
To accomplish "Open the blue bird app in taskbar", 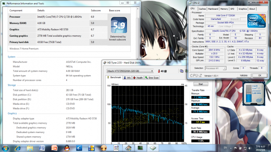I will (79, 148).
